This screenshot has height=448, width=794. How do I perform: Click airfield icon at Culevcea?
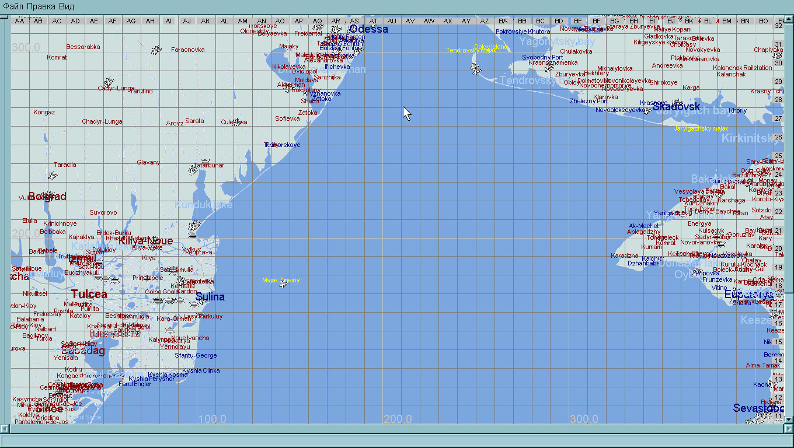[236, 122]
